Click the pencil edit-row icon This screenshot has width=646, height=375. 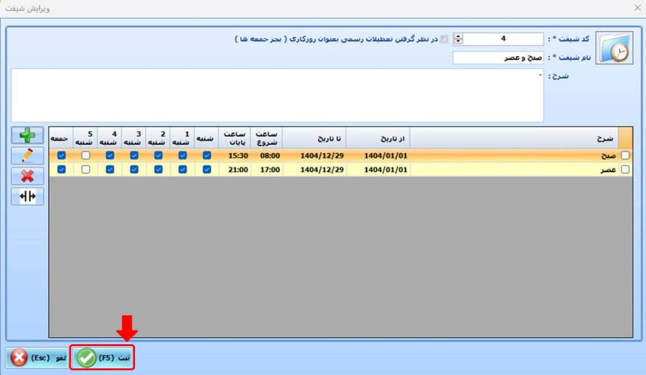pyautogui.click(x=27, y=156)
